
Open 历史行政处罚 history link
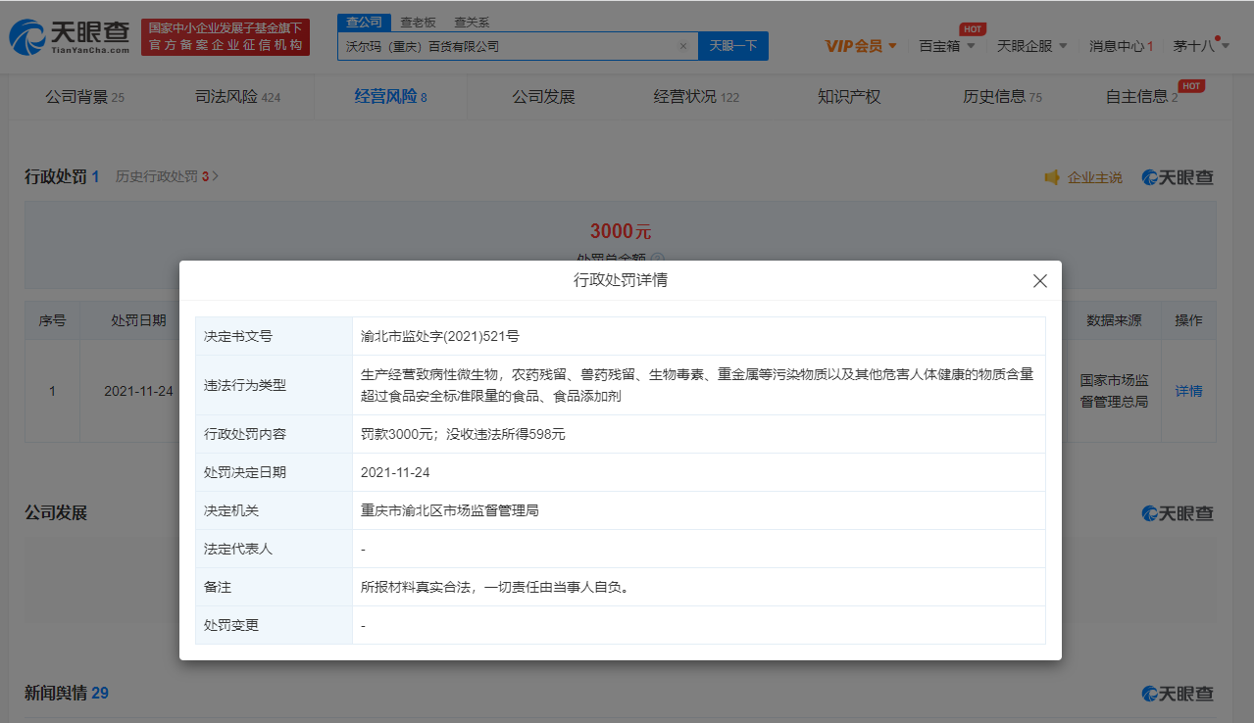click(x=167, y=177)
